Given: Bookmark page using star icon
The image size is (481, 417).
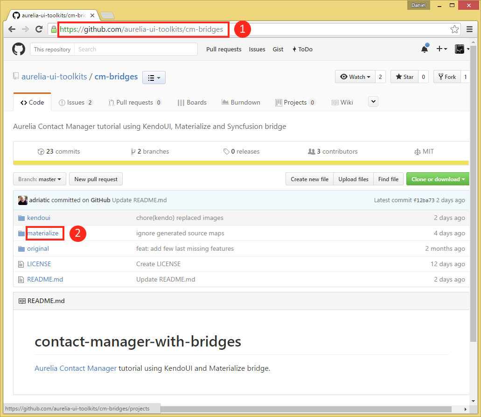Looking at the screenshot, I should pyautogui.click(x=454, y=29).
